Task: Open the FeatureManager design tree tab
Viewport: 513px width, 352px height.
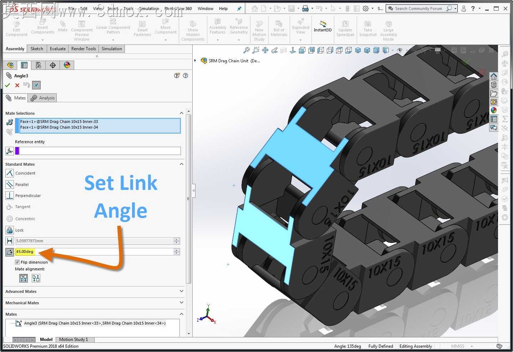Action: (x=10, y=65)
